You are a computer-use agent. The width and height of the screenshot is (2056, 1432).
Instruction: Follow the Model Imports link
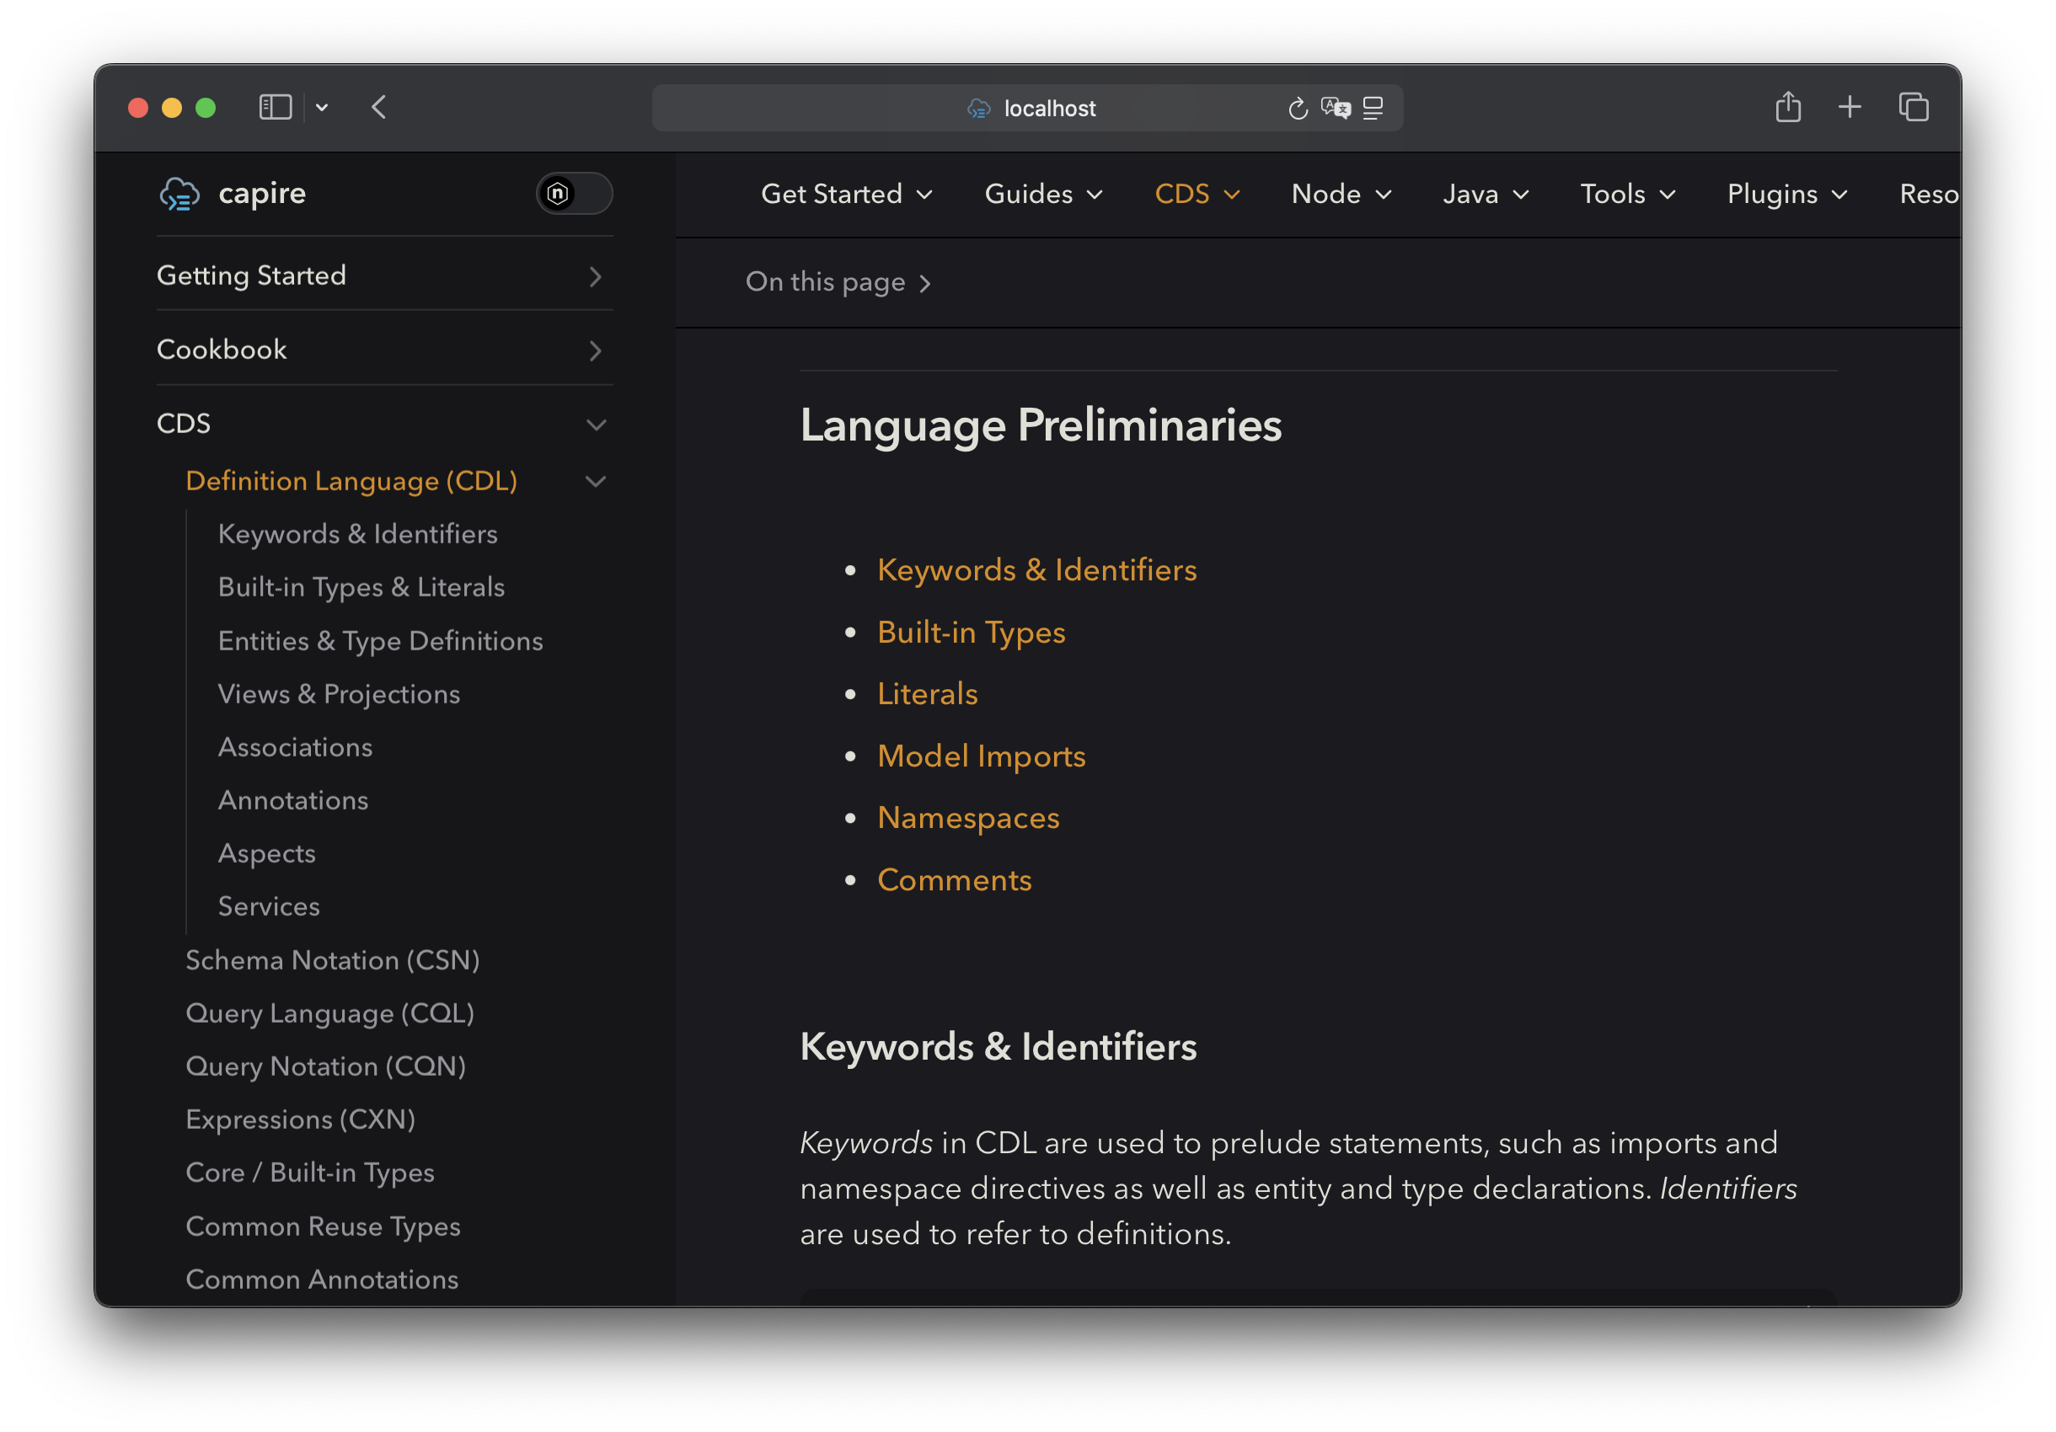pos(981,756)
